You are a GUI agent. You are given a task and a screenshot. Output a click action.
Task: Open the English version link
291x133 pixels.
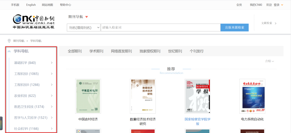(31, 5)
